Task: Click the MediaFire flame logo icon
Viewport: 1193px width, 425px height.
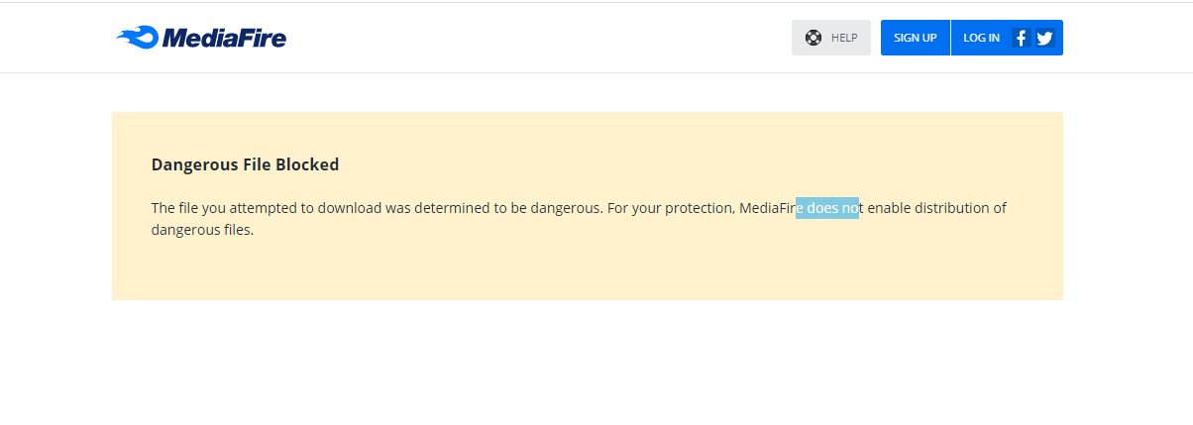Action: [x=137, y=39]
